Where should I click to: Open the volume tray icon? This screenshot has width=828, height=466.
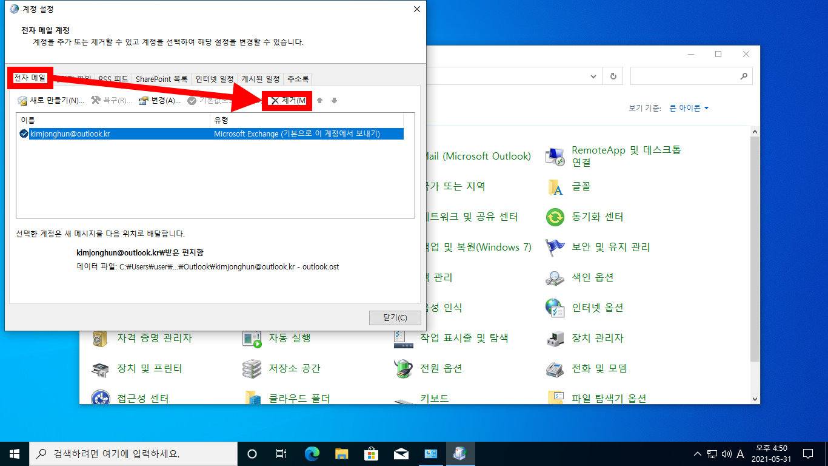point(726,453)
